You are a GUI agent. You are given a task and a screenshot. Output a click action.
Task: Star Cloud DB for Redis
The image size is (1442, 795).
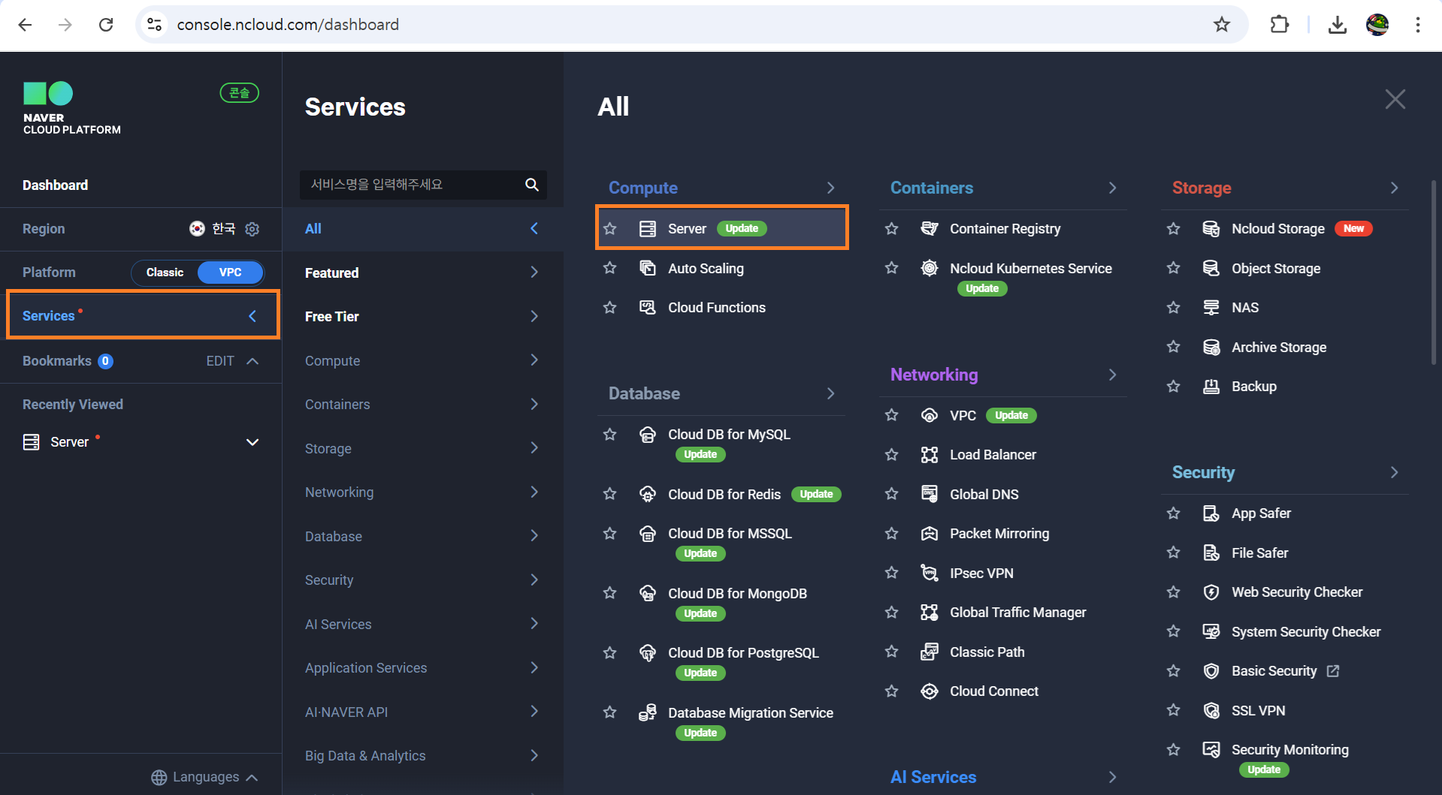[610, 494]
